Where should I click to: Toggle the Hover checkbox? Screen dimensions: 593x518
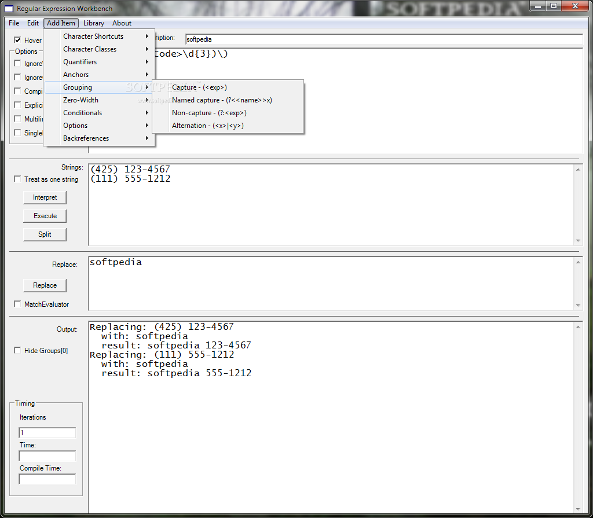[x=17, y=40]
